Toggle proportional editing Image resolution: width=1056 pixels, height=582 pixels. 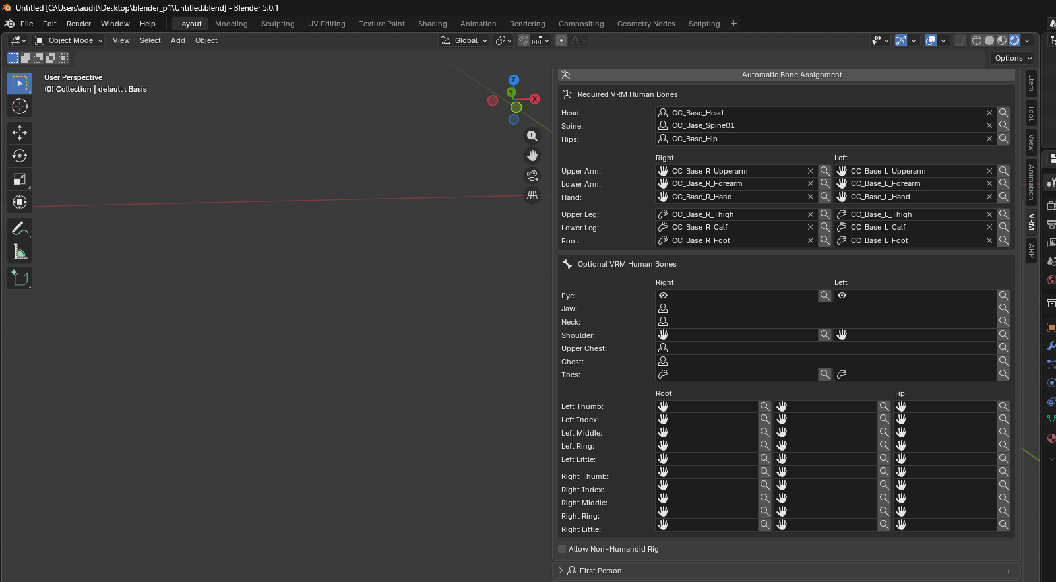click(x=561, y=40)
